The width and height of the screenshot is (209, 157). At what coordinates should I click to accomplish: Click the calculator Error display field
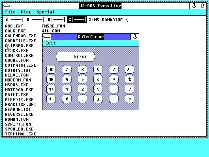coord(75,57)
